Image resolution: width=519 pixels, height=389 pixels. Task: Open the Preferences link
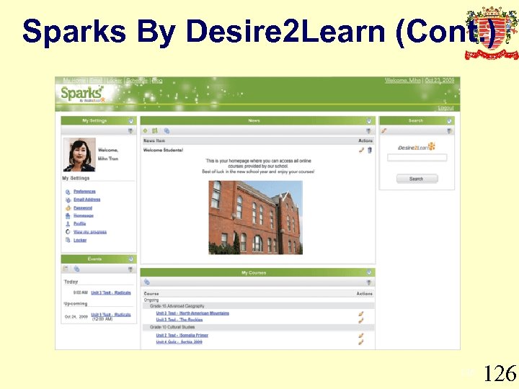point(84,192)
